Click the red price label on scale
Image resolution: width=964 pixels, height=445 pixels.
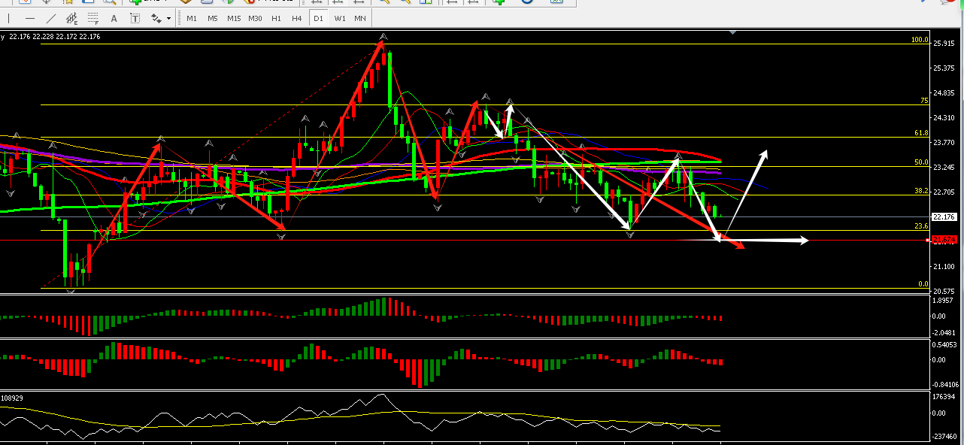943,240
